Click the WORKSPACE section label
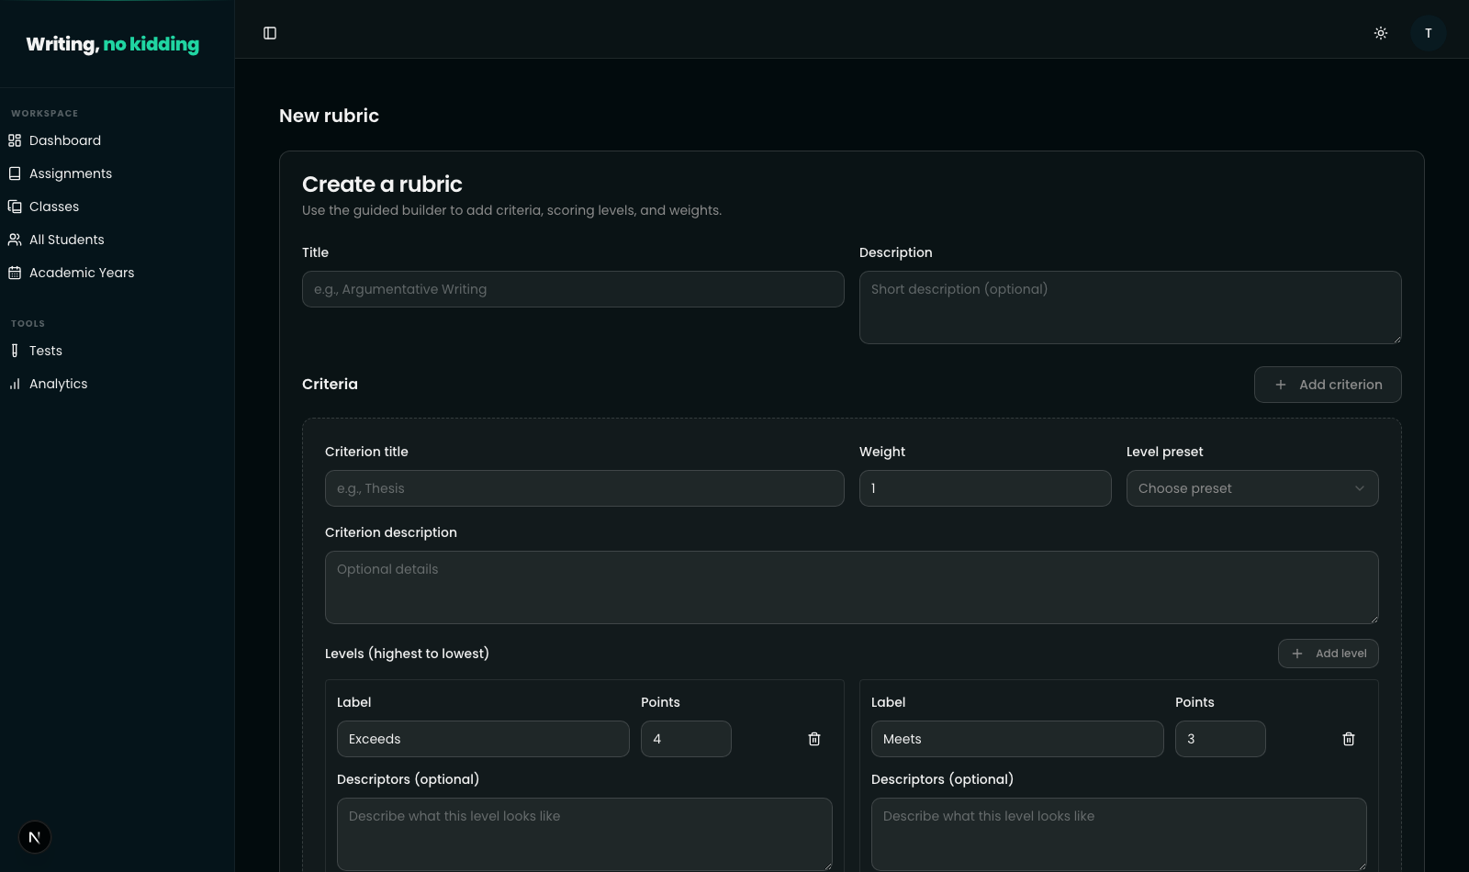This screenshot has height=872, width=1469. tap(45, 114)
